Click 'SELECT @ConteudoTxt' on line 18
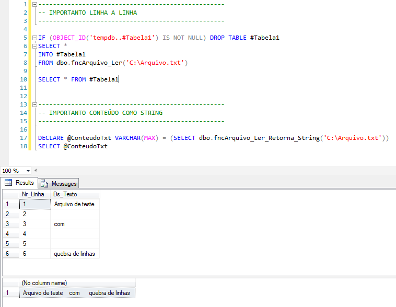Image resolution: width=396 pixels, height=307 pixels. coord(73,146)
